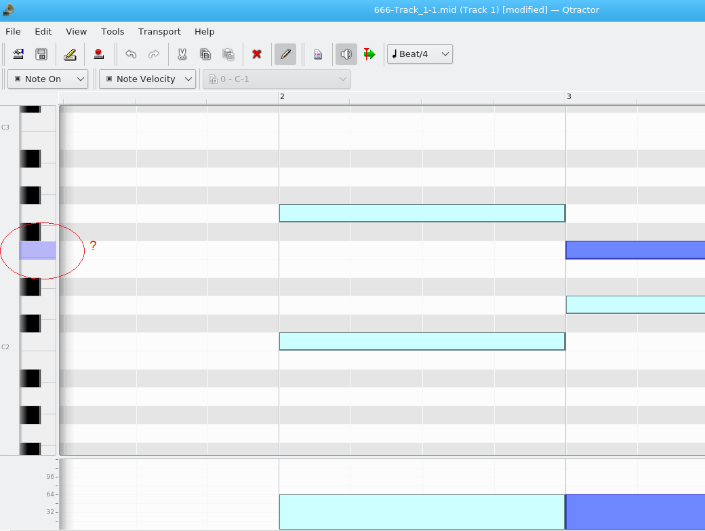Click bar 2 marker on the ruler
This screenshot has width=705, height=531.
pos(282,97)
